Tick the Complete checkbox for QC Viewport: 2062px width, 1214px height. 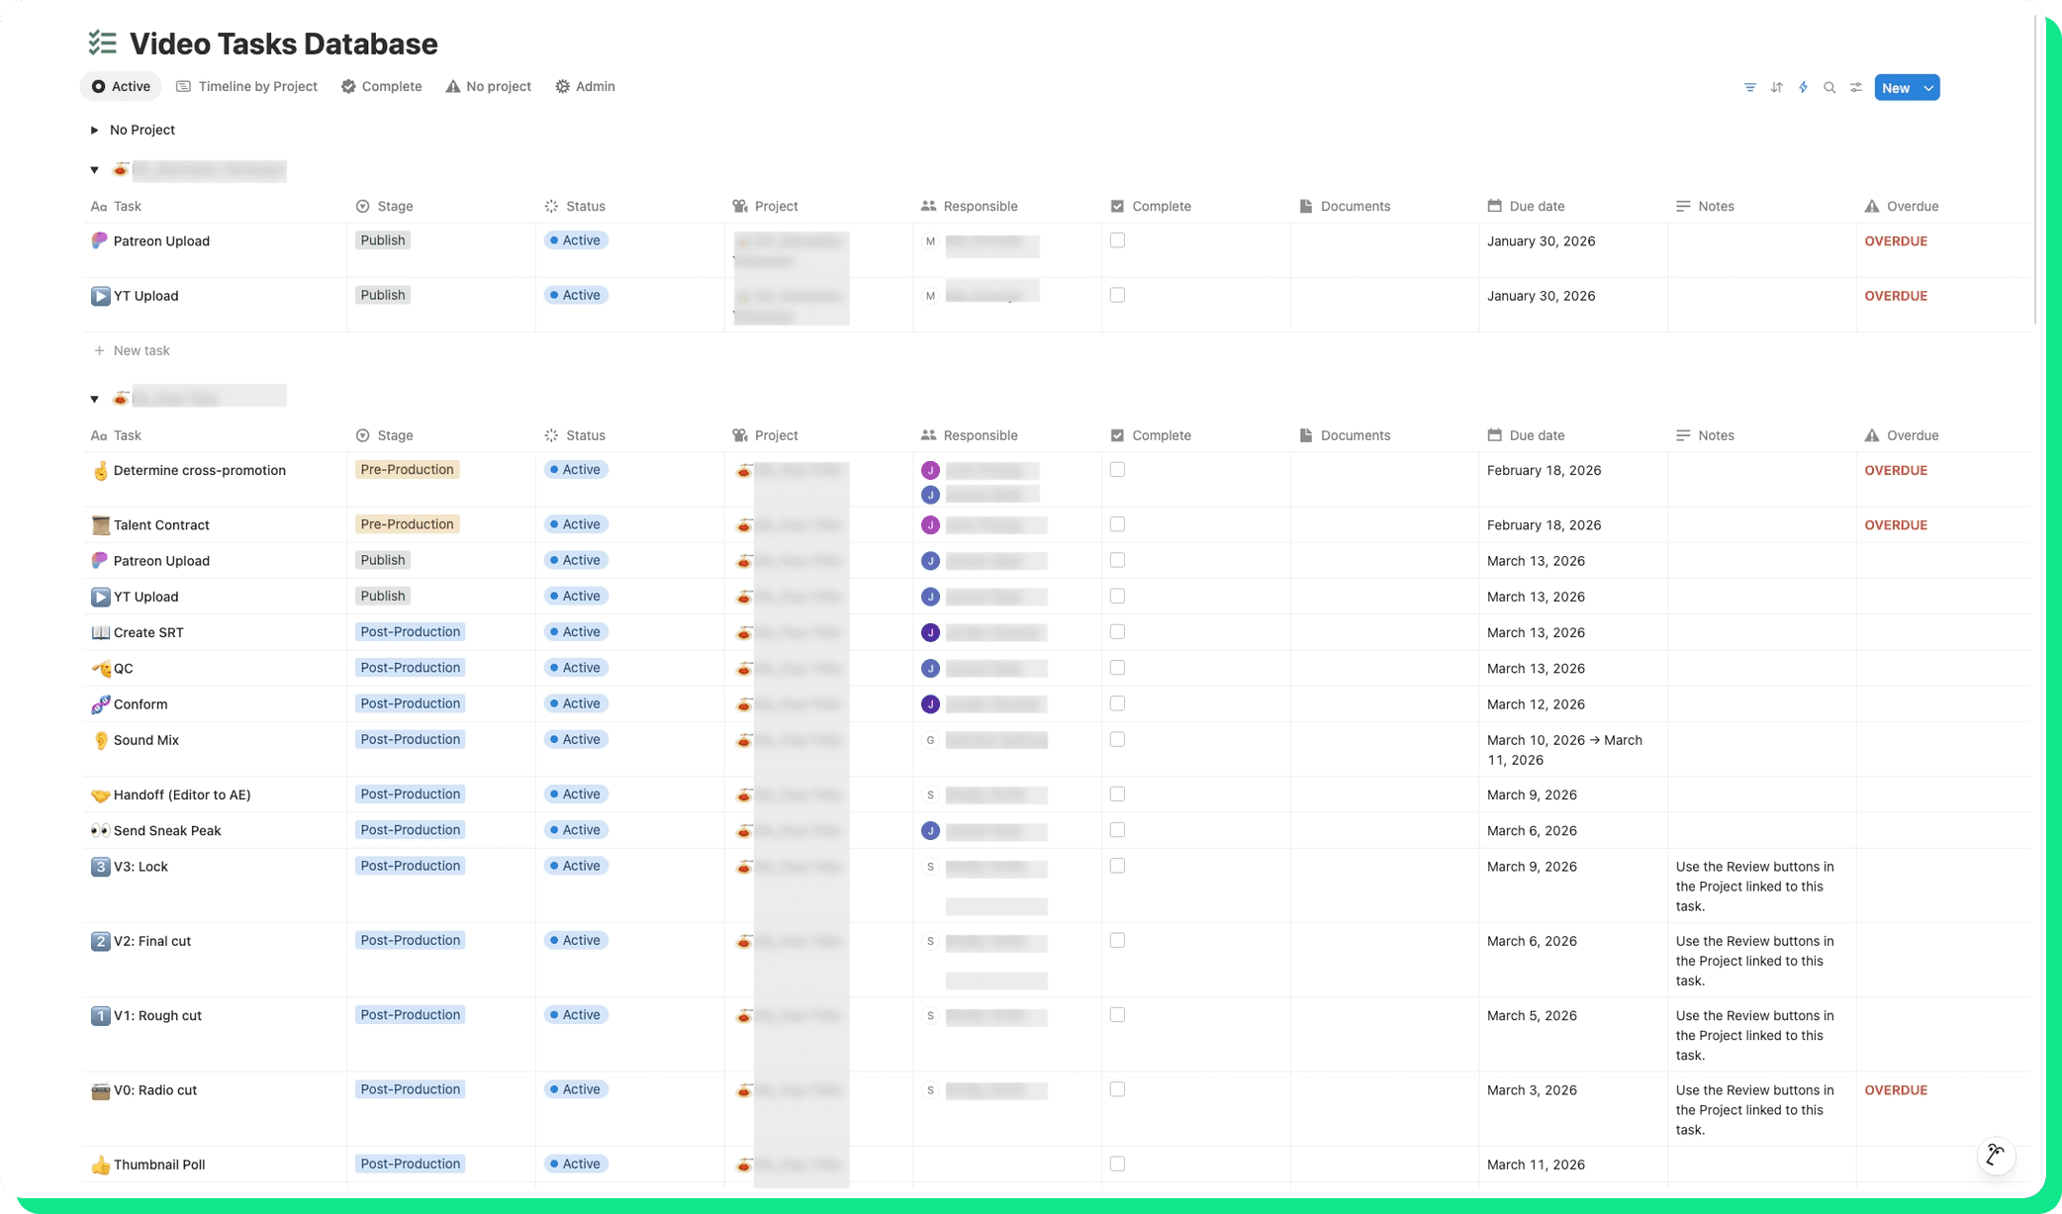(x=1117, y=668)
